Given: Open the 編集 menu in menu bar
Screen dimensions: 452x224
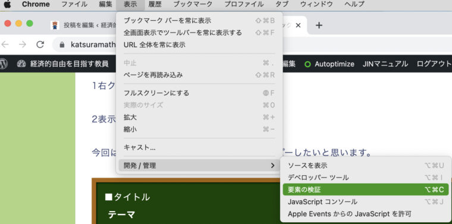Looking at the screenshot, I should [x=105, y=4].
